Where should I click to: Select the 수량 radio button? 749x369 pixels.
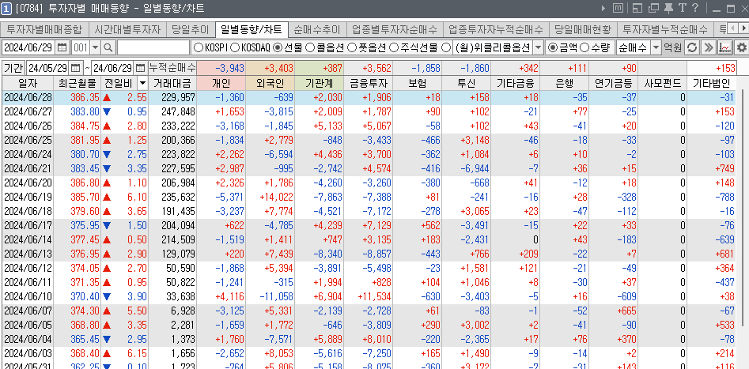click(588, 48)
